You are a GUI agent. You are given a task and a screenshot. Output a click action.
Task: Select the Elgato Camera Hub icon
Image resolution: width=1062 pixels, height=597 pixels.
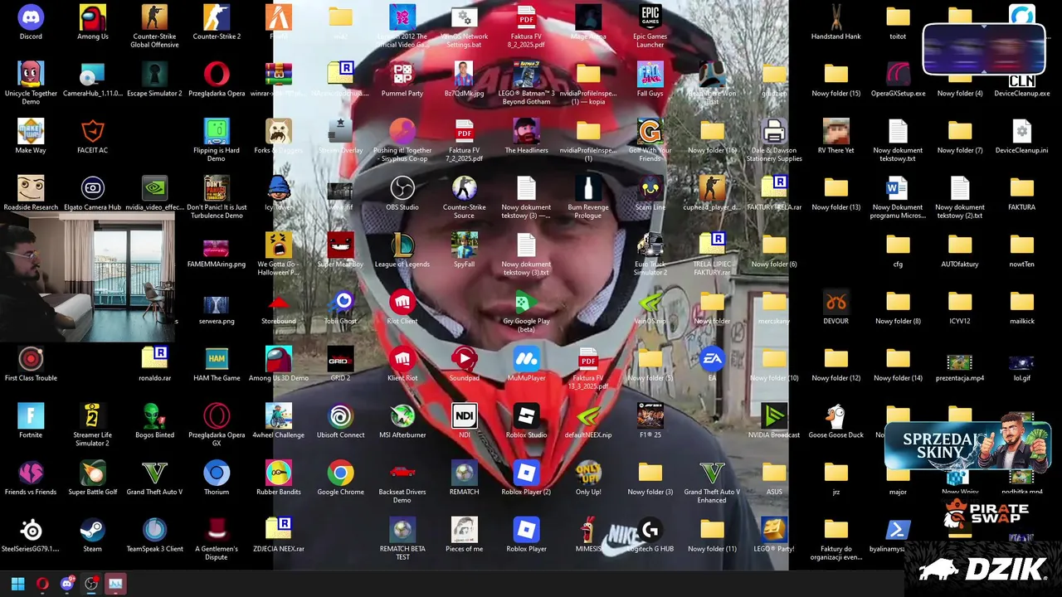click(92, 193)
